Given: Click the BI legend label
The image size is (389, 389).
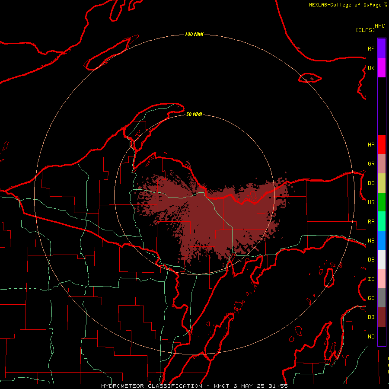Looking at the screenshot, I should tap(371, 317).
